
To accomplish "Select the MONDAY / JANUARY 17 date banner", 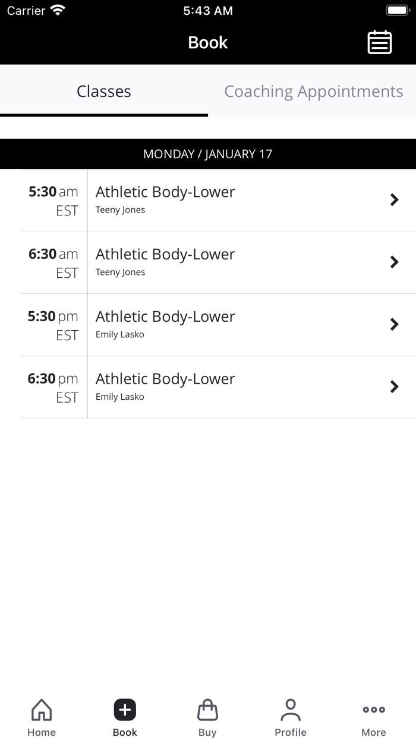I will [x=207, y=153].
